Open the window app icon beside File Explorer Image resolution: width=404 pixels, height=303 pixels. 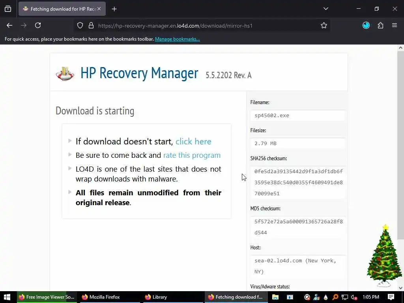point(290,297)
